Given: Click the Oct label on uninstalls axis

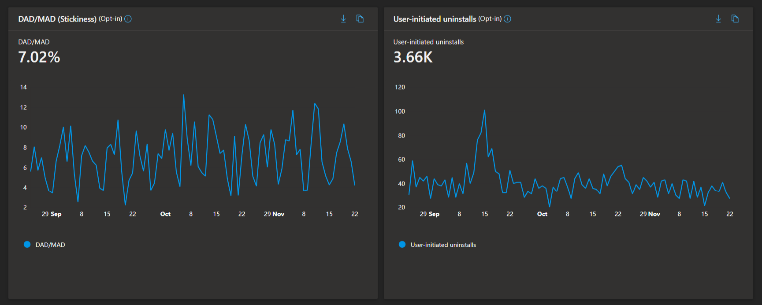Looking at the screenshot, I should click(x=542, y=214).
